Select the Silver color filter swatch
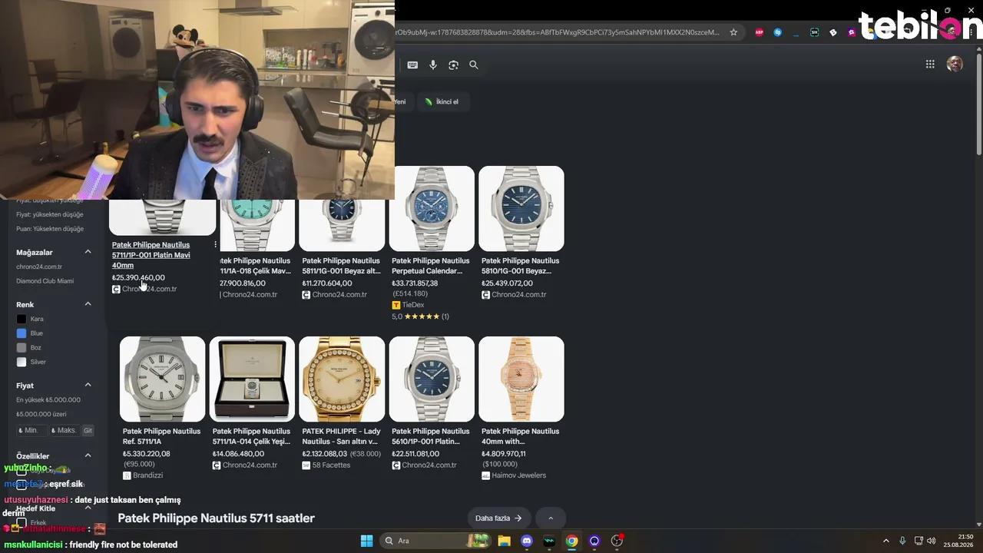This screenshot has width=983, height=553. point(22,362)
